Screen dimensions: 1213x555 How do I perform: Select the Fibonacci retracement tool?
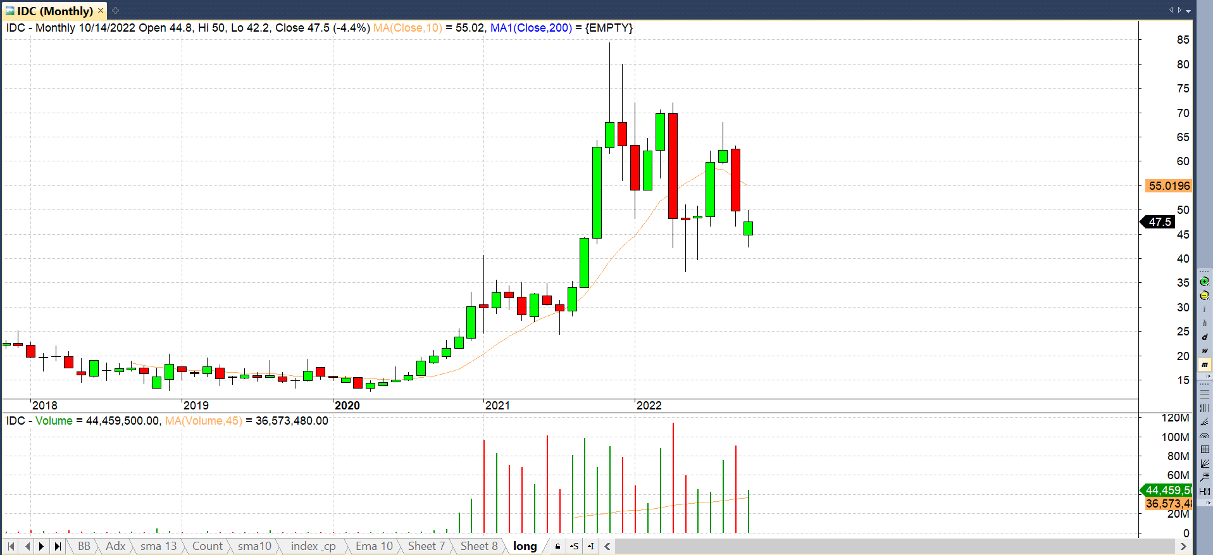1204,477
